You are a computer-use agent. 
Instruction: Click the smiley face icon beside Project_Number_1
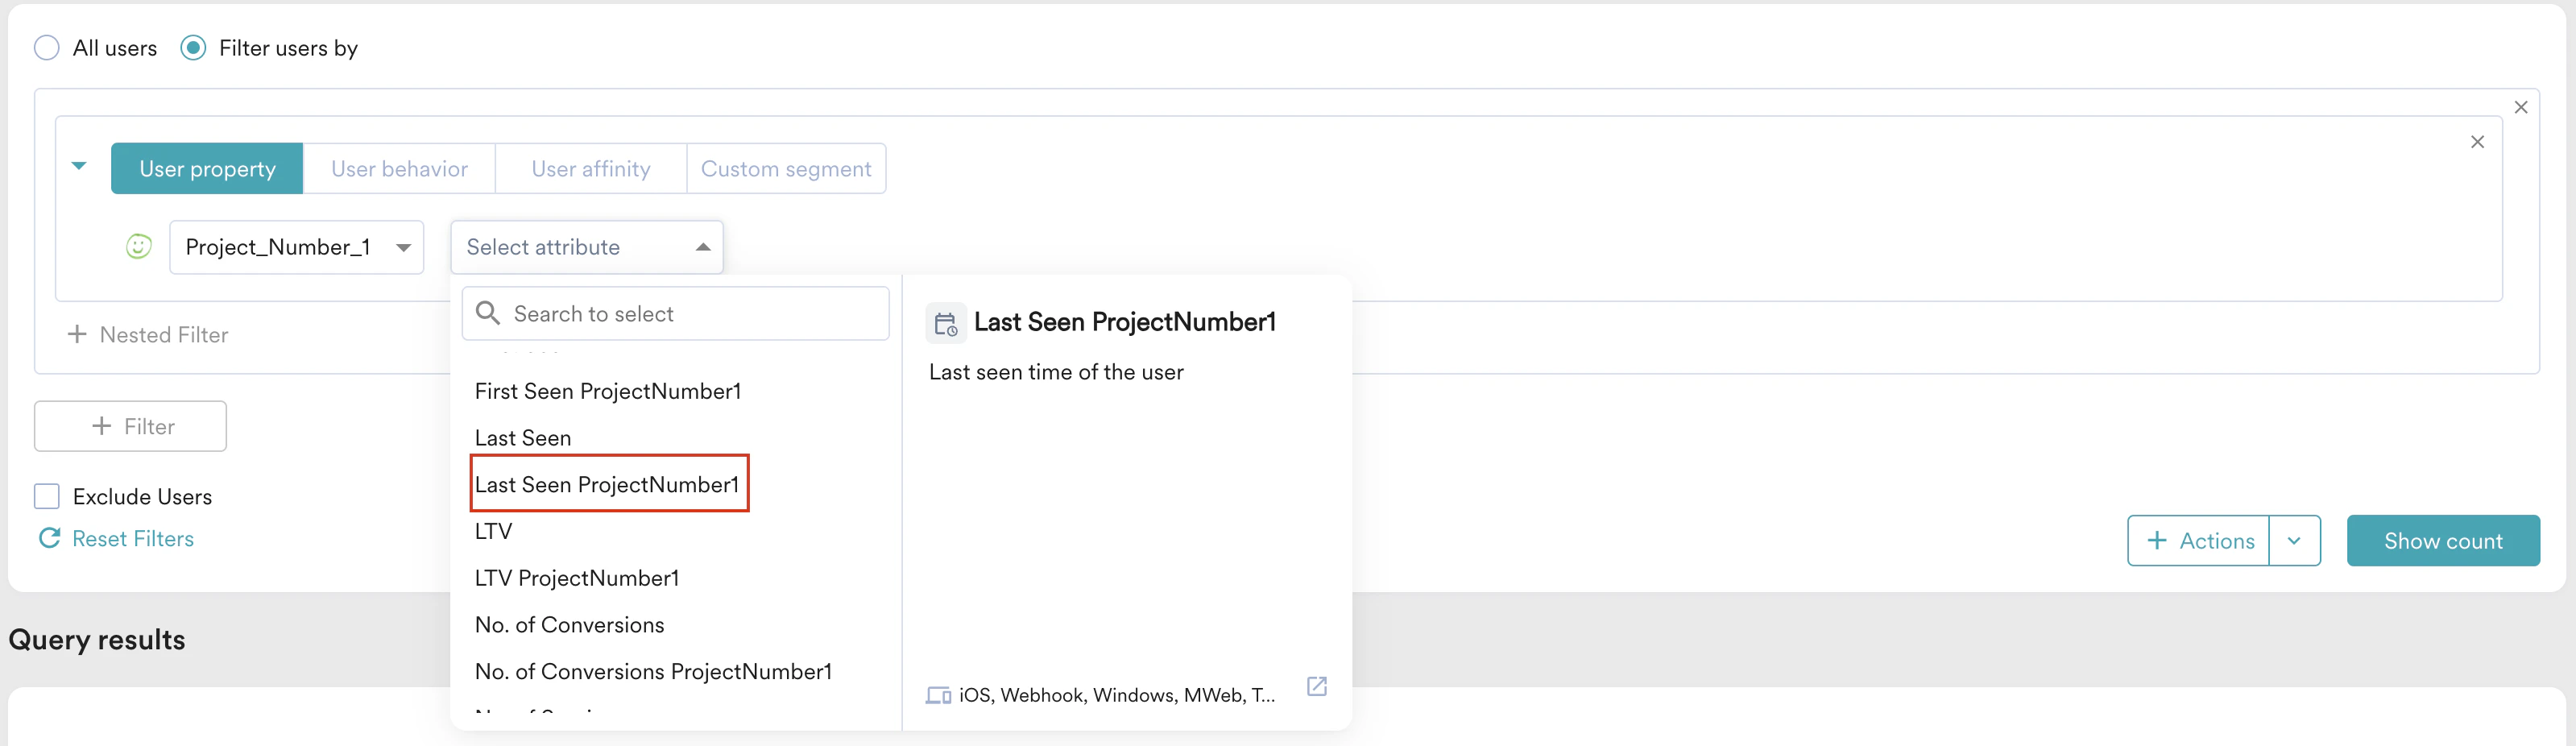click(138, 247)
